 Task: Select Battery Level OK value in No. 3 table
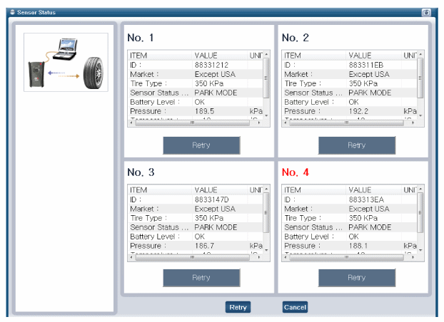click(x=199, y=237)
